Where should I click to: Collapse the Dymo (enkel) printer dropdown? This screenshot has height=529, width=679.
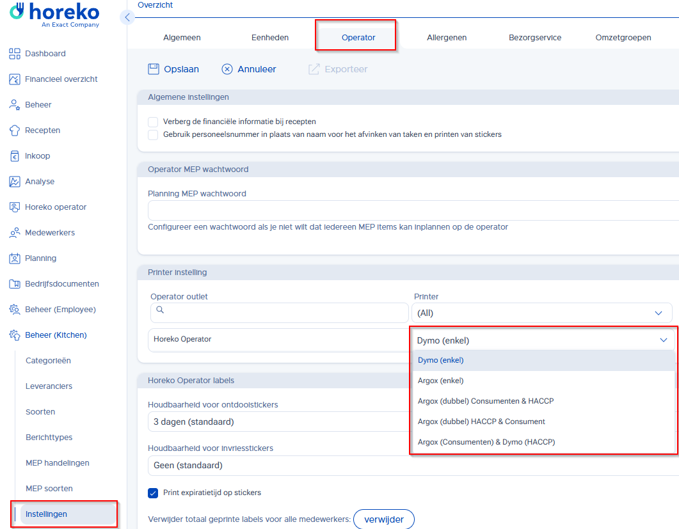[x=663, y=340]
